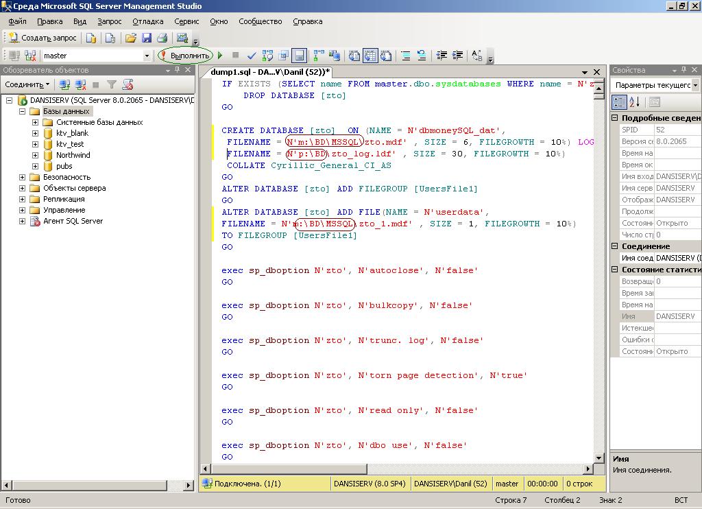Viewport: 702px width, 509px height.
Task: Click the editor vertical scroll down arrow
Action: tap(599, 458)
